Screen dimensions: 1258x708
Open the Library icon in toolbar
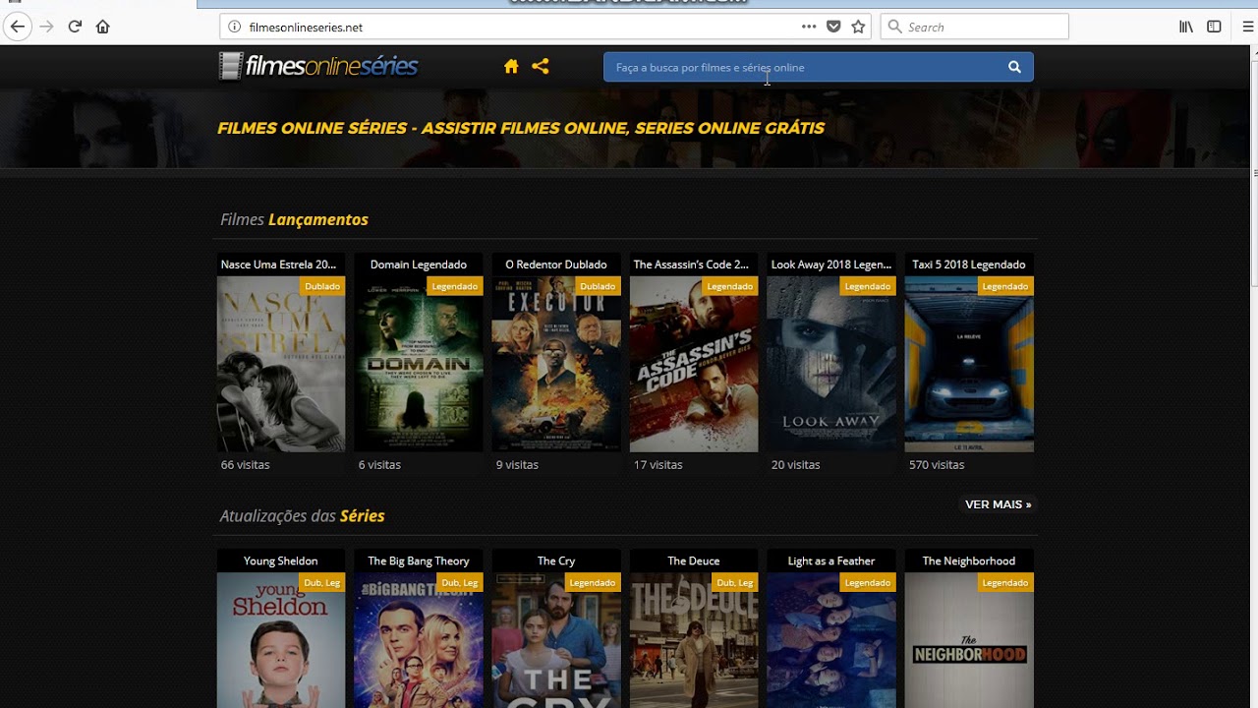(1186, 27)
